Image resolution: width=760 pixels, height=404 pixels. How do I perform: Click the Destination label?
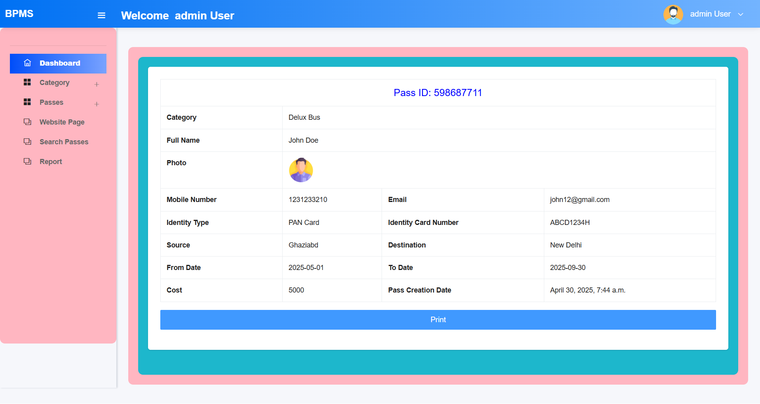tap(407, 245)
